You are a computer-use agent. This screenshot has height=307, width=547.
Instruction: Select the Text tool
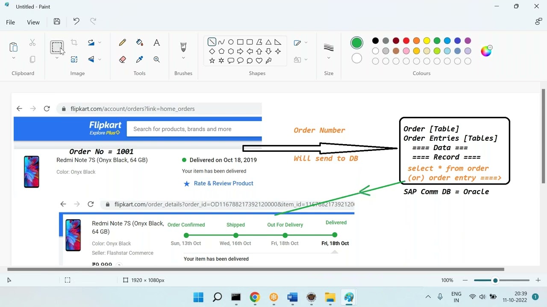(x=156, y=43)
